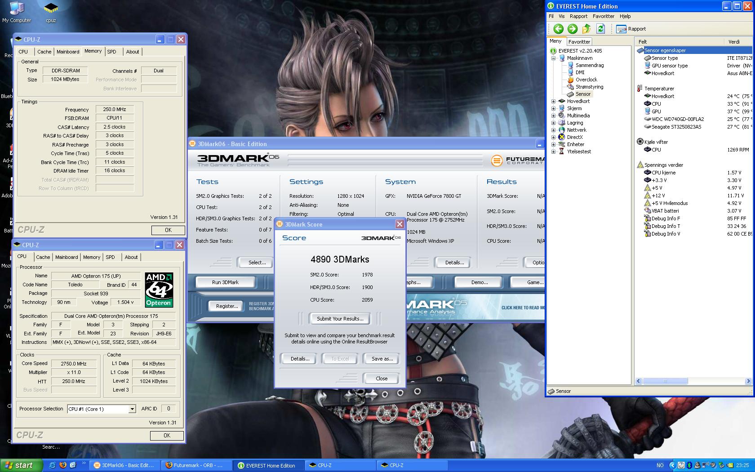Switch to Mainboard tab in lower CPU-Z window
755x472 pixels.
pyautogui.click(x=67, y=257)
